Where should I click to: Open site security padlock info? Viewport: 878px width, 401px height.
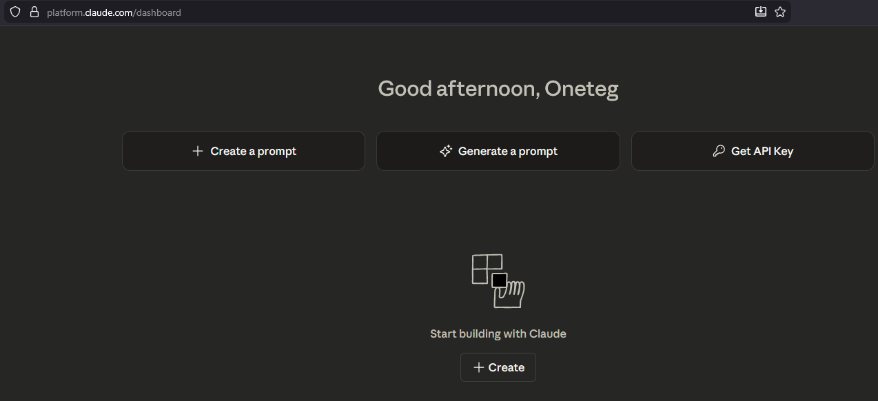point(34,12)
